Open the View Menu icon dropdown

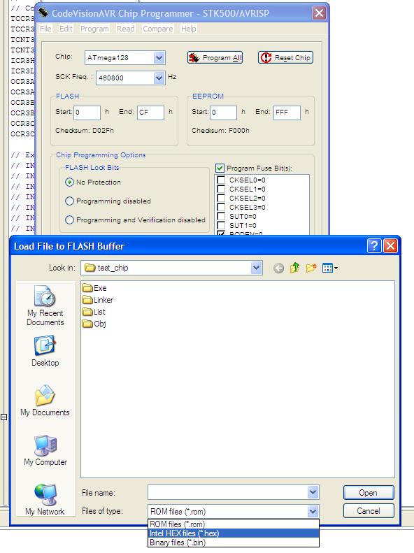coord(330,268)
